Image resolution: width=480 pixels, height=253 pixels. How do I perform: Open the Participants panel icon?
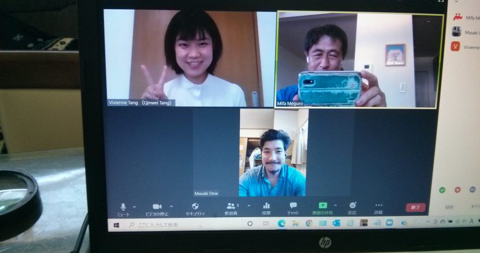pyautogui.click(x=230, y=206)
